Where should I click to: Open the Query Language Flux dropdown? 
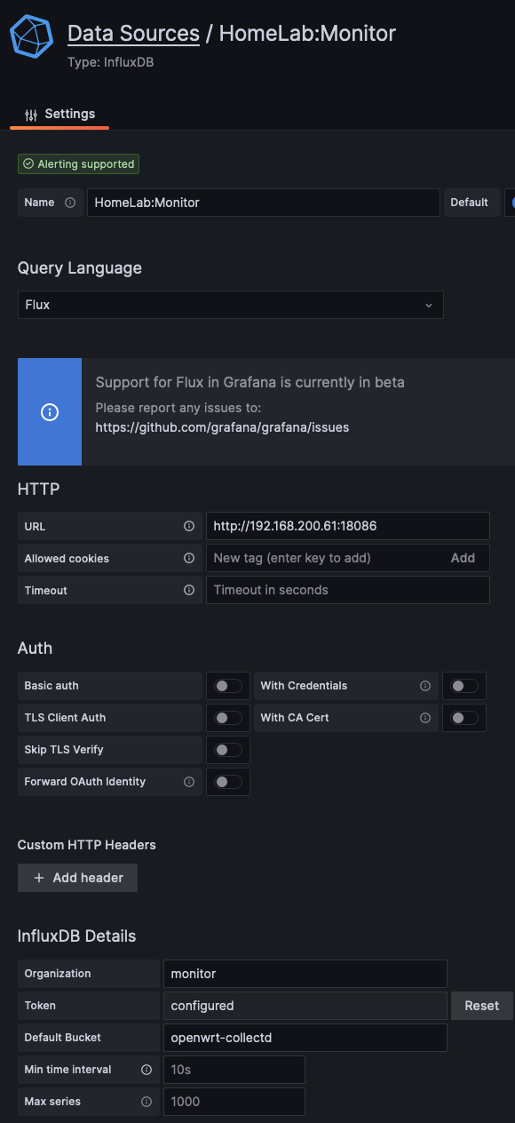pos(231,305)
